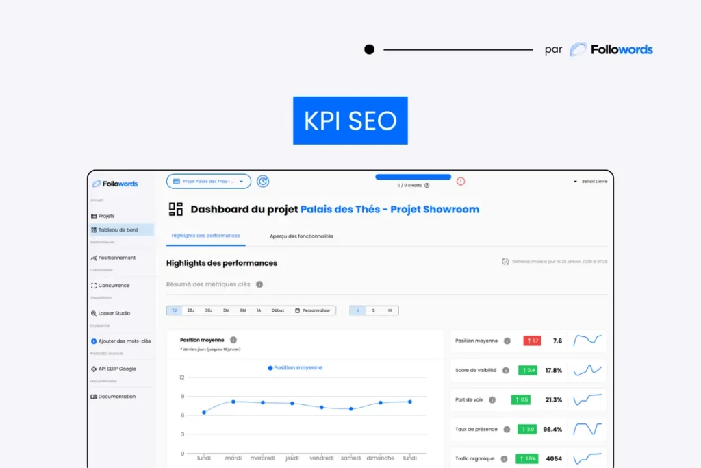
Task: Open API SERP Google in the sidebar
Action: 116,369
